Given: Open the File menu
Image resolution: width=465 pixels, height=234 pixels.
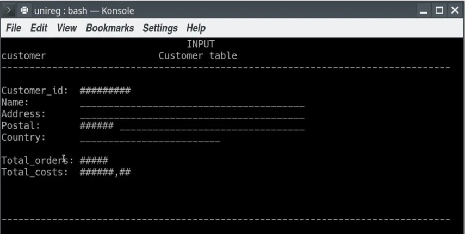Looking at the screenshot, I should (14, 28).
